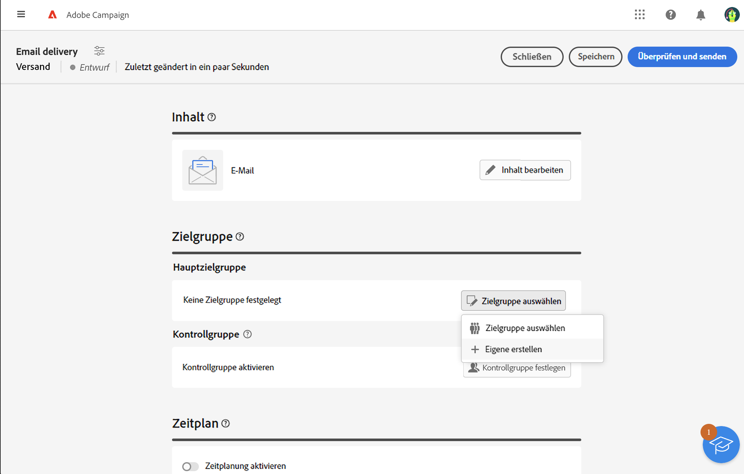The height and width of the screenshot is (474, 744).
Task: Show help for Inhalt section
Action: tap(212, 117)
